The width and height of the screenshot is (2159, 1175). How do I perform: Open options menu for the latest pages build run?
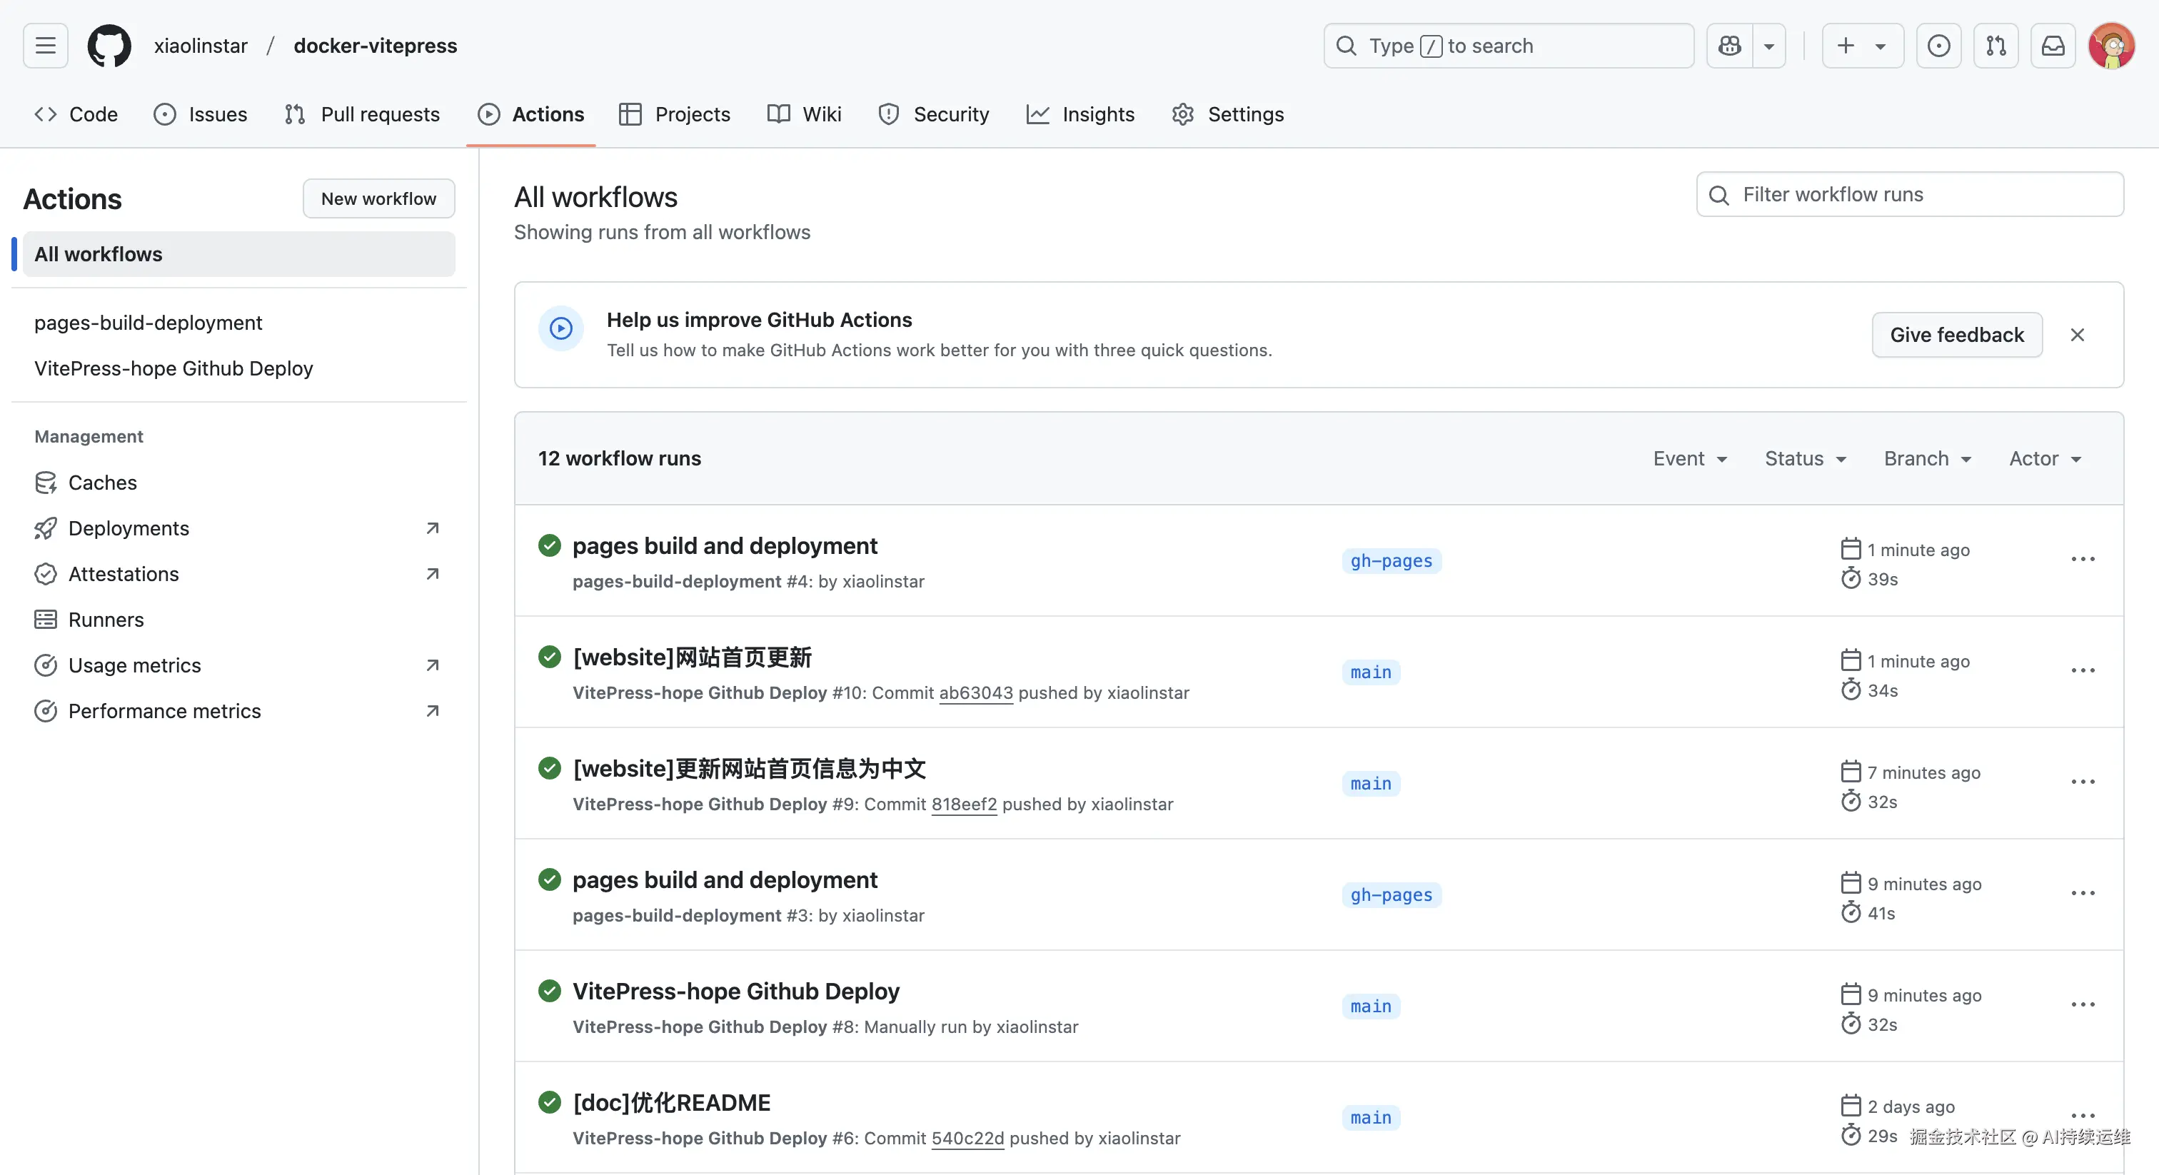[x=2083, y=558]
